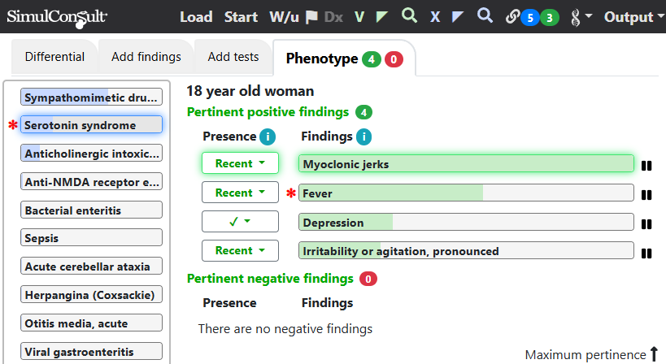
Task: Switch to the Differential tab
Action: pos(54,57)
